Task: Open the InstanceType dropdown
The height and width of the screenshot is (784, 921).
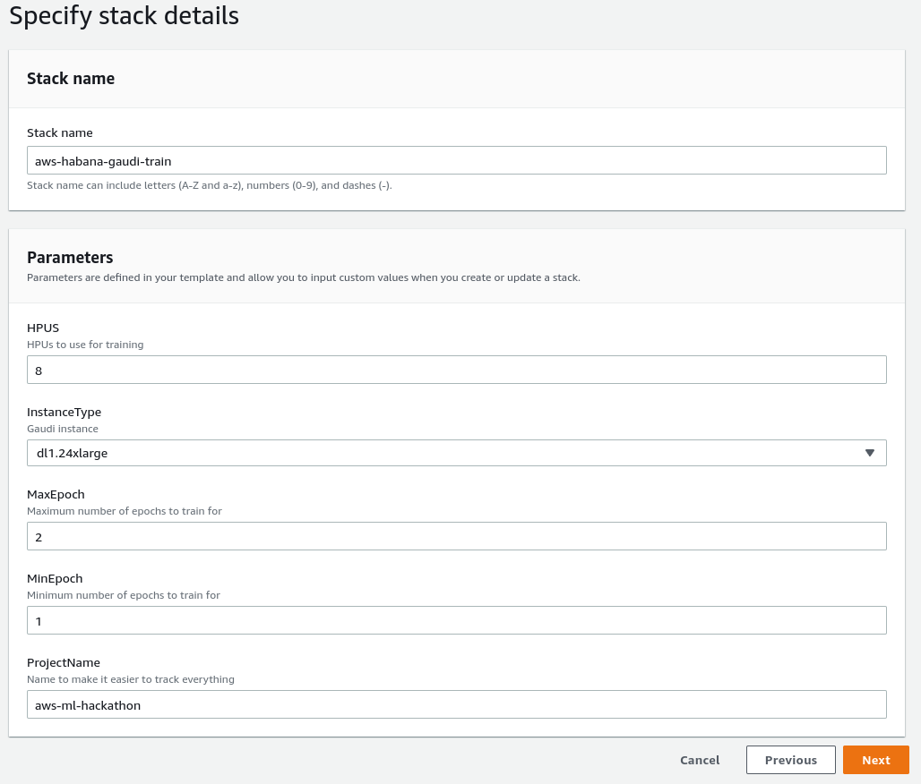Action: point(456,453)
